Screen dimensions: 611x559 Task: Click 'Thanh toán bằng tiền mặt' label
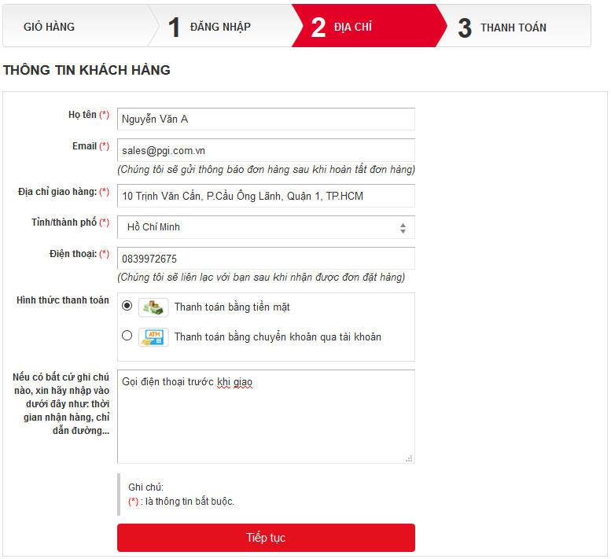(x=232, y=307)
